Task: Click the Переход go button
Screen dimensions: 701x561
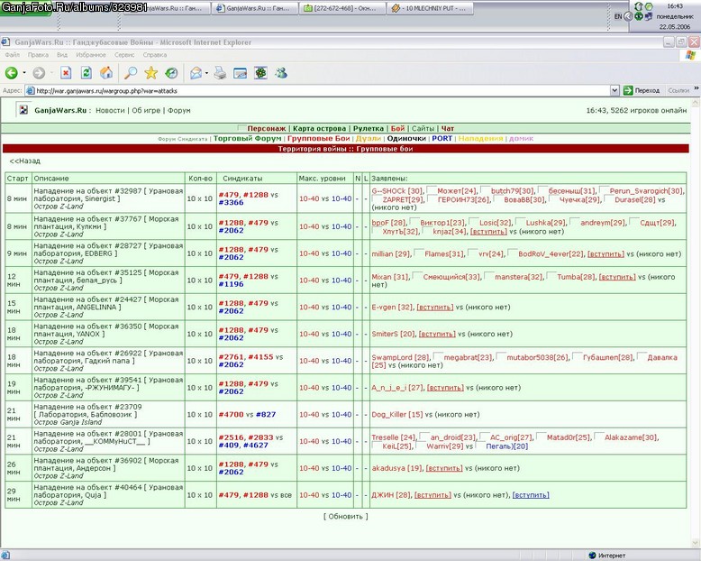Action: 642,90
